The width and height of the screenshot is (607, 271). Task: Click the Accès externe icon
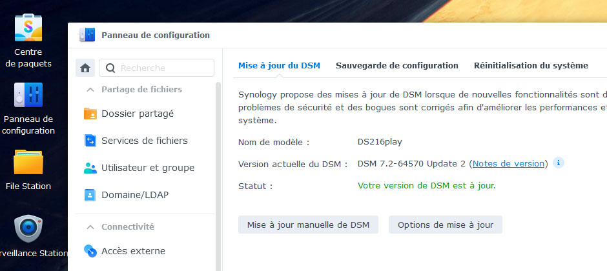click(x=90, y=251)
